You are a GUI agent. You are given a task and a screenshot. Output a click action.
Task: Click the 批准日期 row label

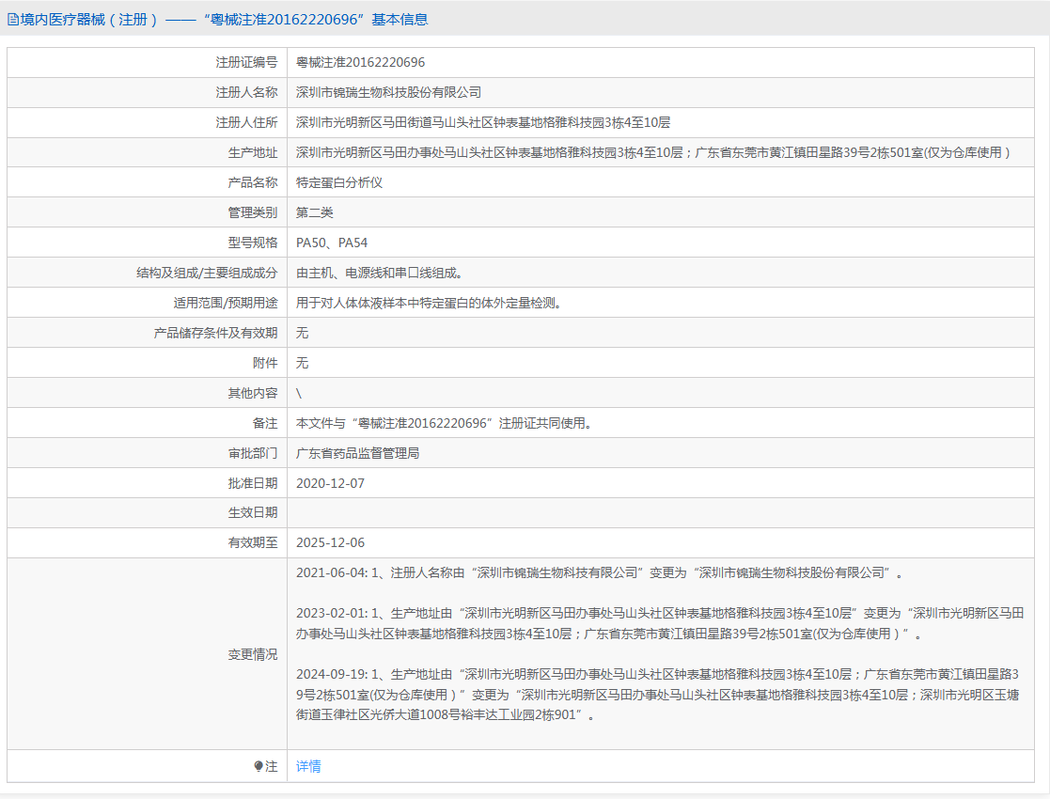pos(253,483)
